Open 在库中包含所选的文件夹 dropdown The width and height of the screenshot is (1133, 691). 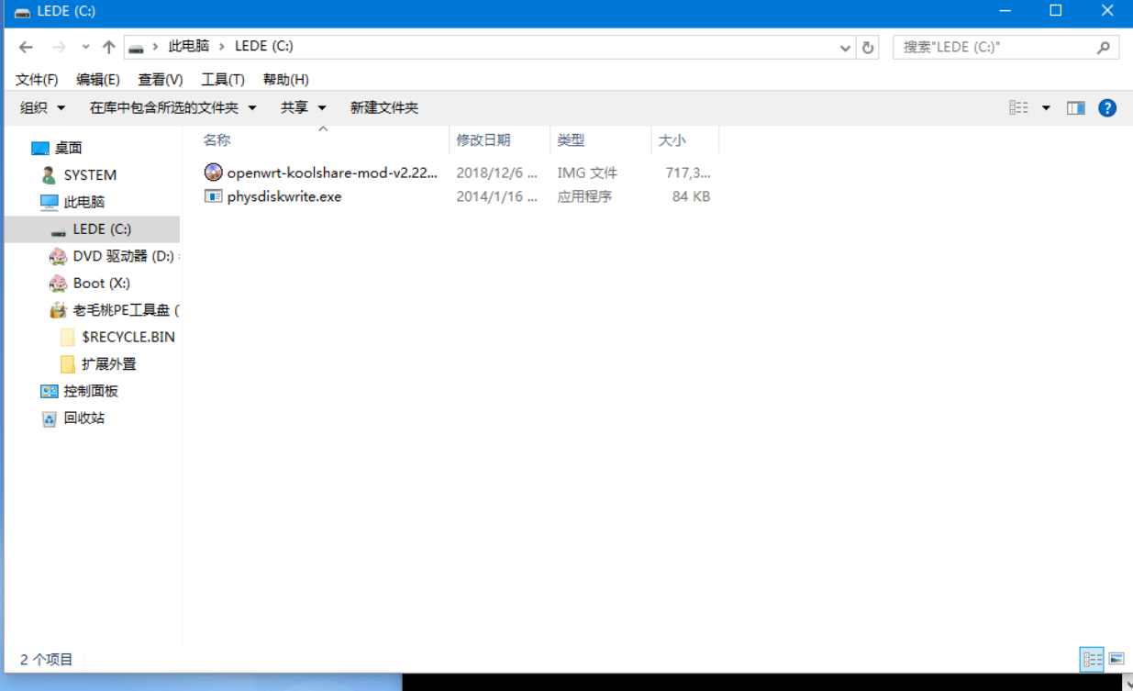click(x=172, y=108)
